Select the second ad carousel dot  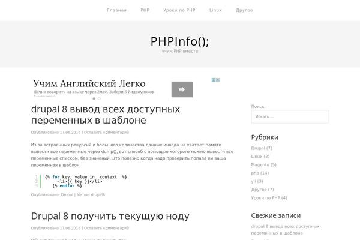[x=99, y=99]
